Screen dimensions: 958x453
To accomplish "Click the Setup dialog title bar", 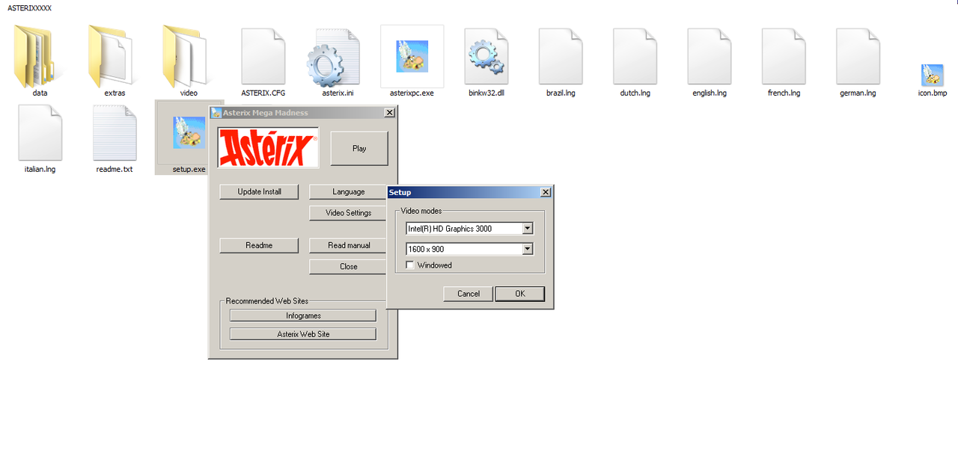I will click(x=470, y=192).
